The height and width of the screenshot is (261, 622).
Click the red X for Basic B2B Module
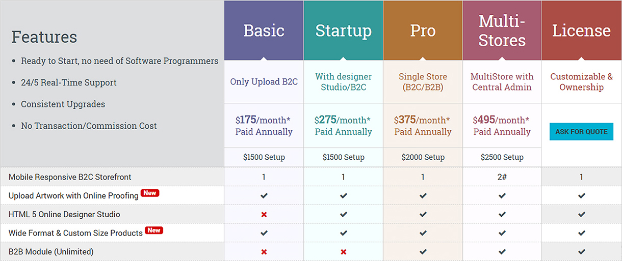click(x=264, y=252)
